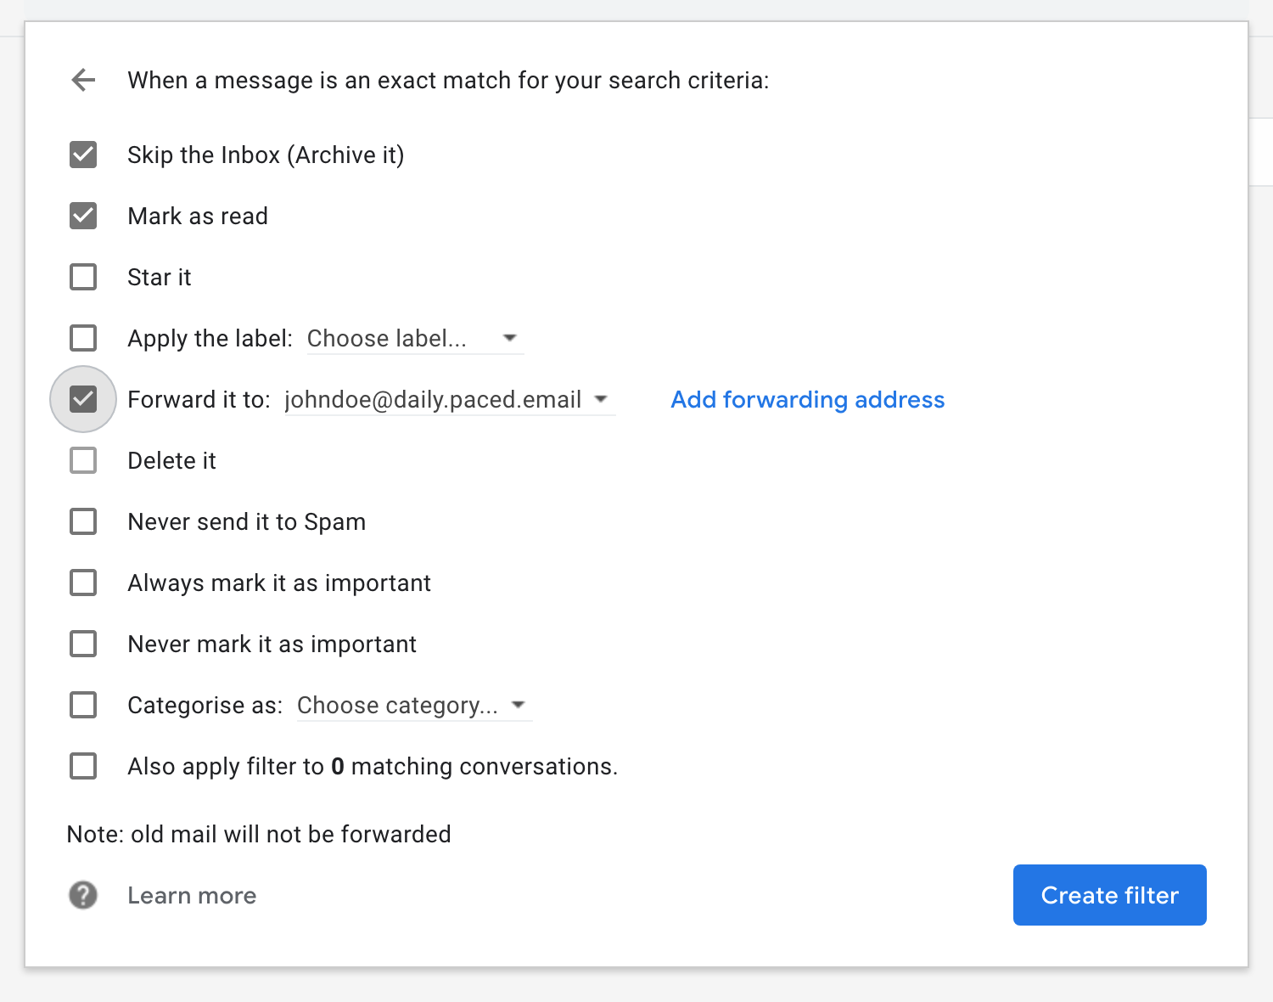Enable the Star it checkbox
The width and height of the screenshot is (1273, 1002).
(82, 277)
